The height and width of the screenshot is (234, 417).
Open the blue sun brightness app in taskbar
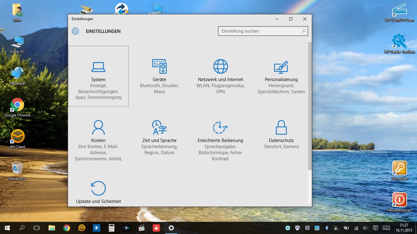97,228
